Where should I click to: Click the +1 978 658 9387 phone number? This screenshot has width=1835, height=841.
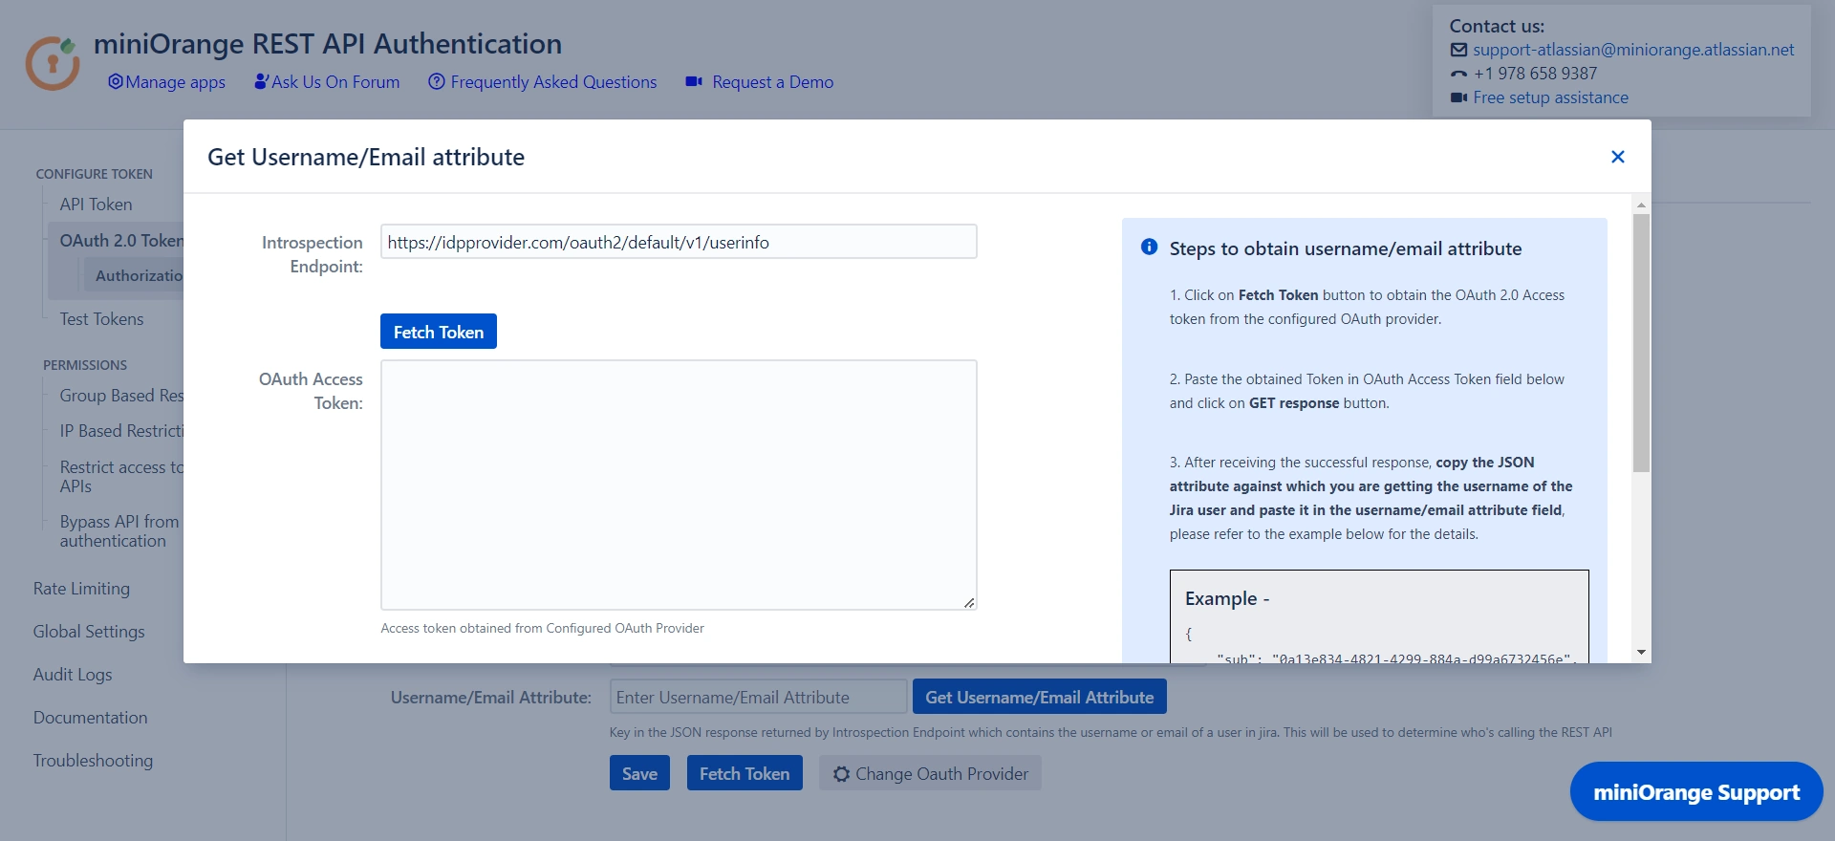(1535, 74)
